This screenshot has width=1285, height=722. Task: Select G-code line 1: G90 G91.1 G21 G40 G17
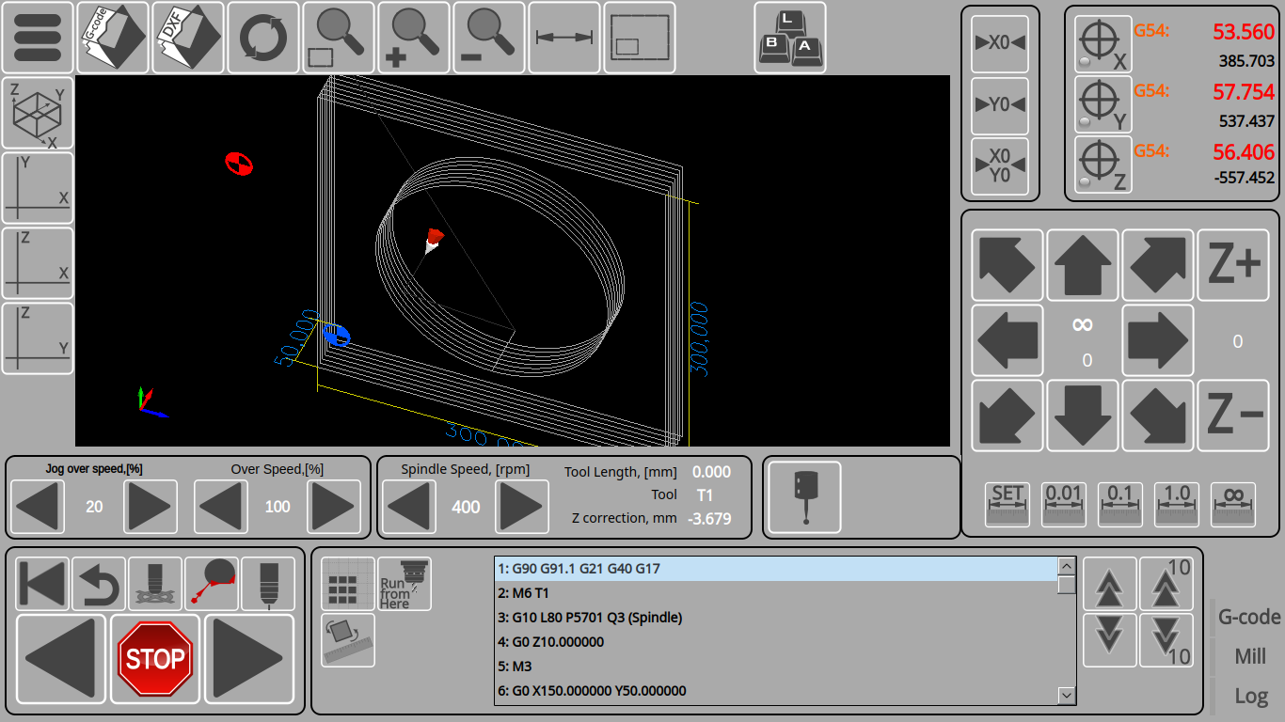pyautogui.click(x=776, y=569)
